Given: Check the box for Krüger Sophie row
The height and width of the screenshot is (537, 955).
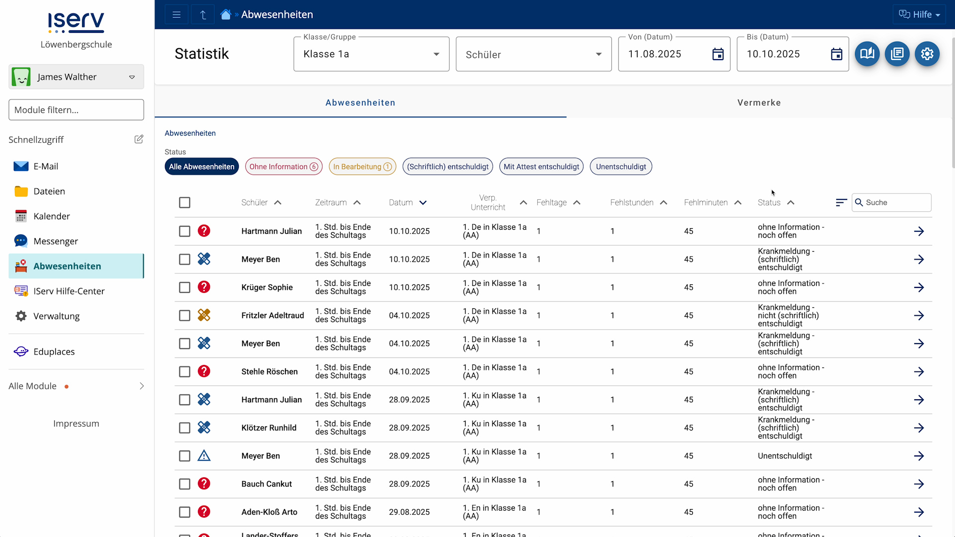Looking at the screenshot, I should 185,287.
